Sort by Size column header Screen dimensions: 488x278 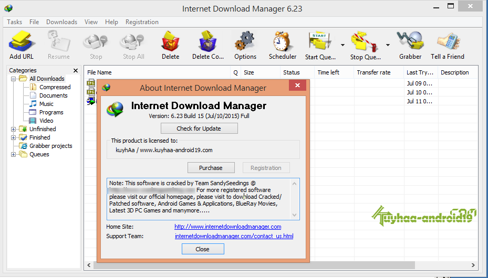click(260, 72)
